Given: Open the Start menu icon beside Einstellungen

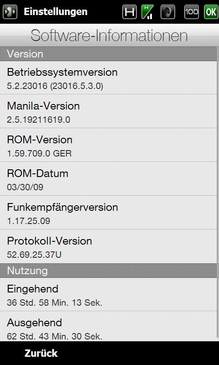Looking at the screenshot, I should coord(10,12).
